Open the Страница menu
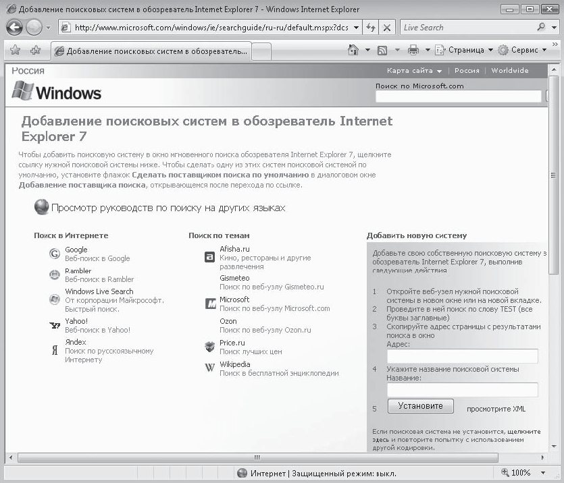The height and width of the screenshot is (483, 564). point(463,50)
